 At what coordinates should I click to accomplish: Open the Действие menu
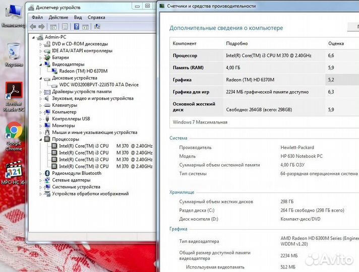coord(58,18)
